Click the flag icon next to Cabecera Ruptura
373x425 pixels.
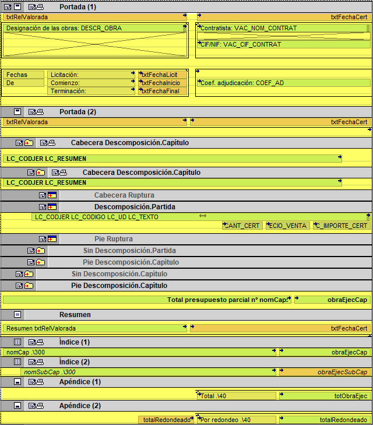[x=52, y=195]
